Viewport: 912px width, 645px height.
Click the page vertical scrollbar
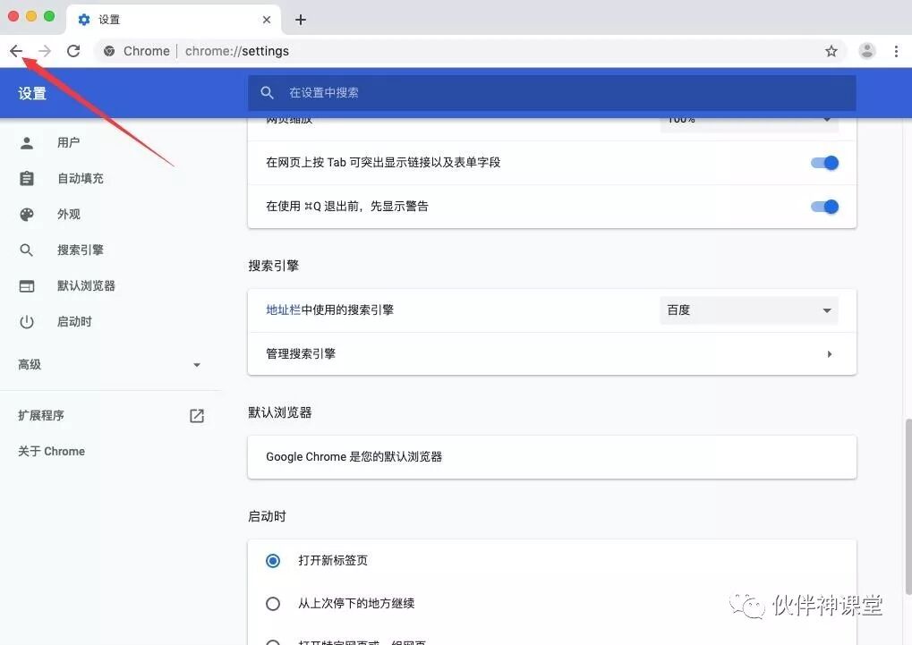[x=908, y=506]
